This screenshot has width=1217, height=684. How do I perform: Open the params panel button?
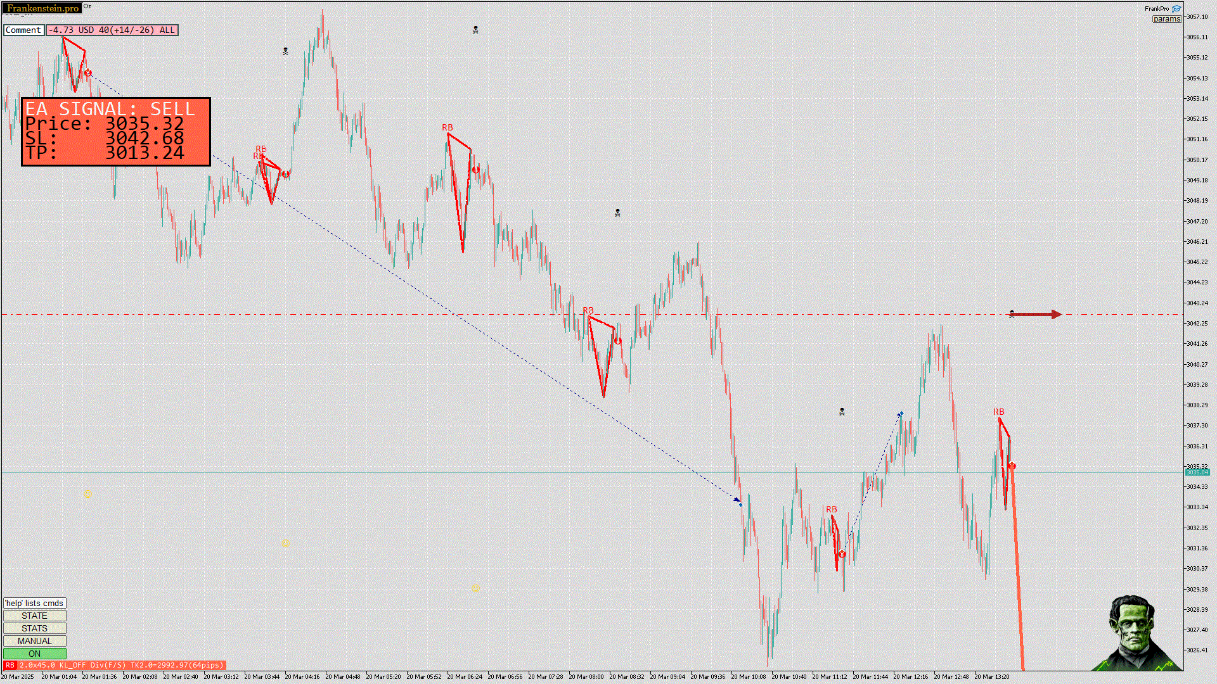click(1166, 19)
